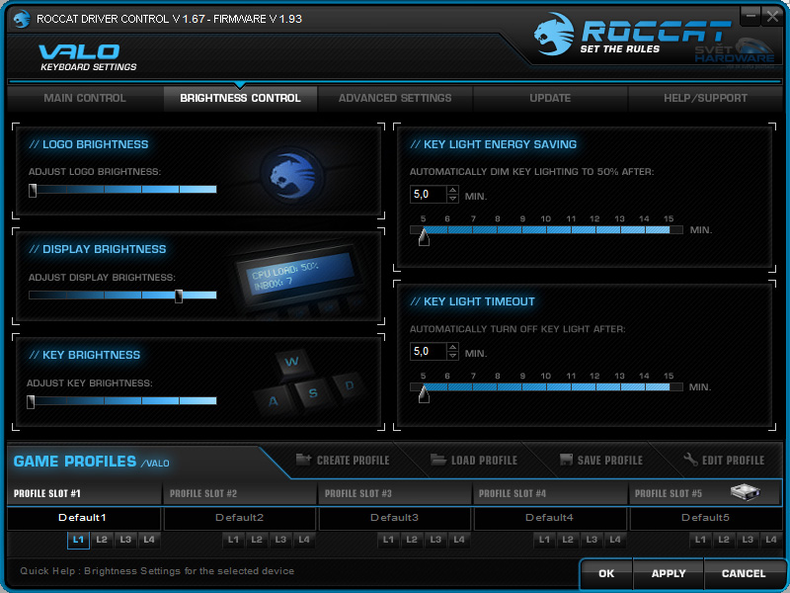
Task: Open the Main Control tab
Action: click(85, 98)
